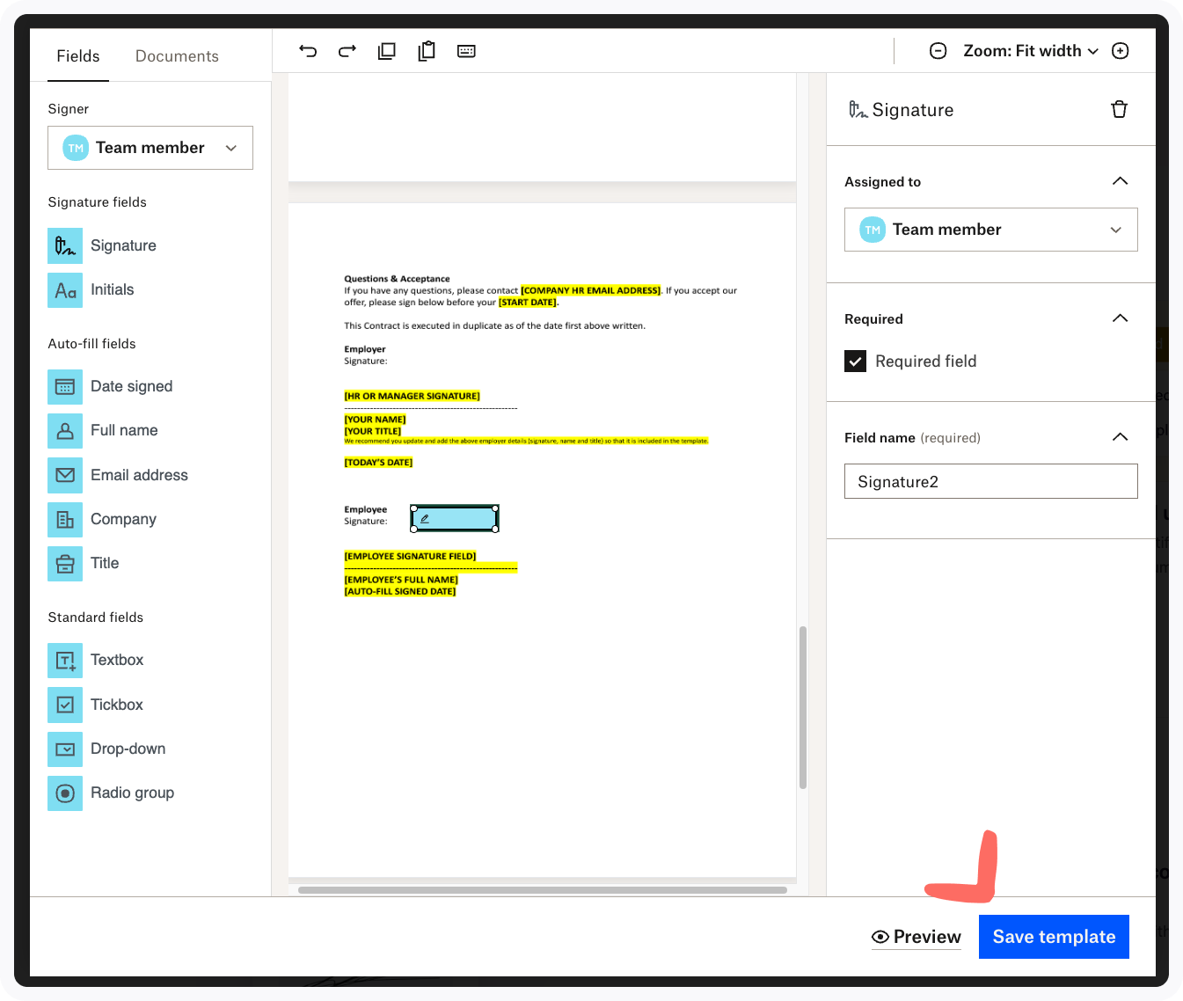Delete the field with the trash icon
Image resolution: width=1183 pixels, height=1001 pixels.
pos(1119,110)
